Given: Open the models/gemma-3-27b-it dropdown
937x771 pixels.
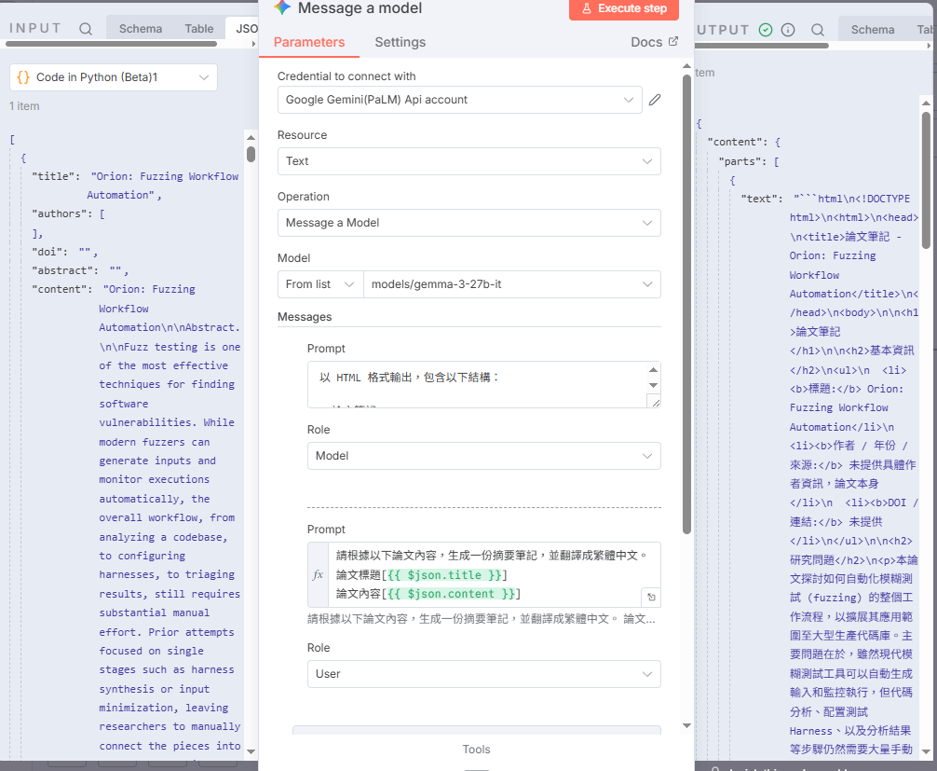Looking at the screenshot, I should pos(512,284).
